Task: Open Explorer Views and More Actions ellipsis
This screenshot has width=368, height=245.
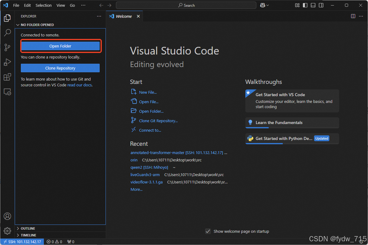Action: point(99,16)
